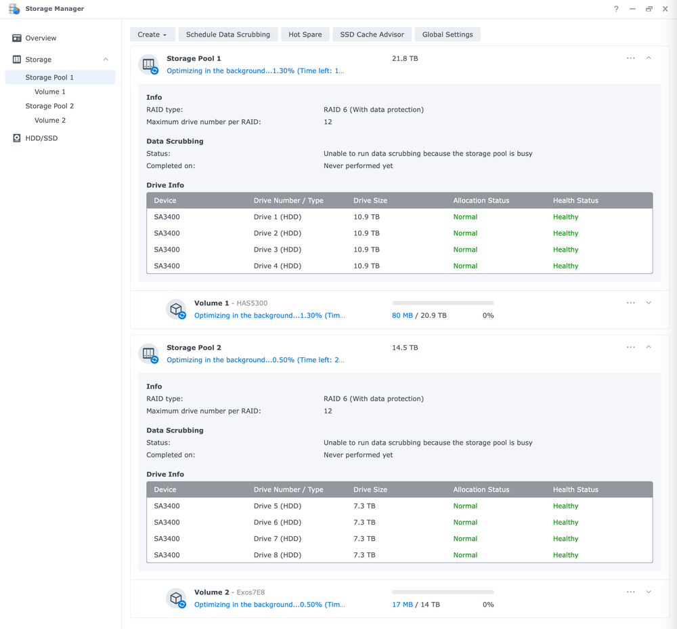The width and height of the screenshot is (677, 629).
Task: Click the Volume 2 cube icon
Action: tap(176, 598)
